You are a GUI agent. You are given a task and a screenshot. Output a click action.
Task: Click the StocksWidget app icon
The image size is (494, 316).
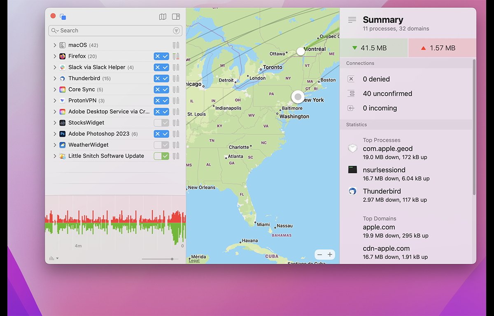coord(63,123)
